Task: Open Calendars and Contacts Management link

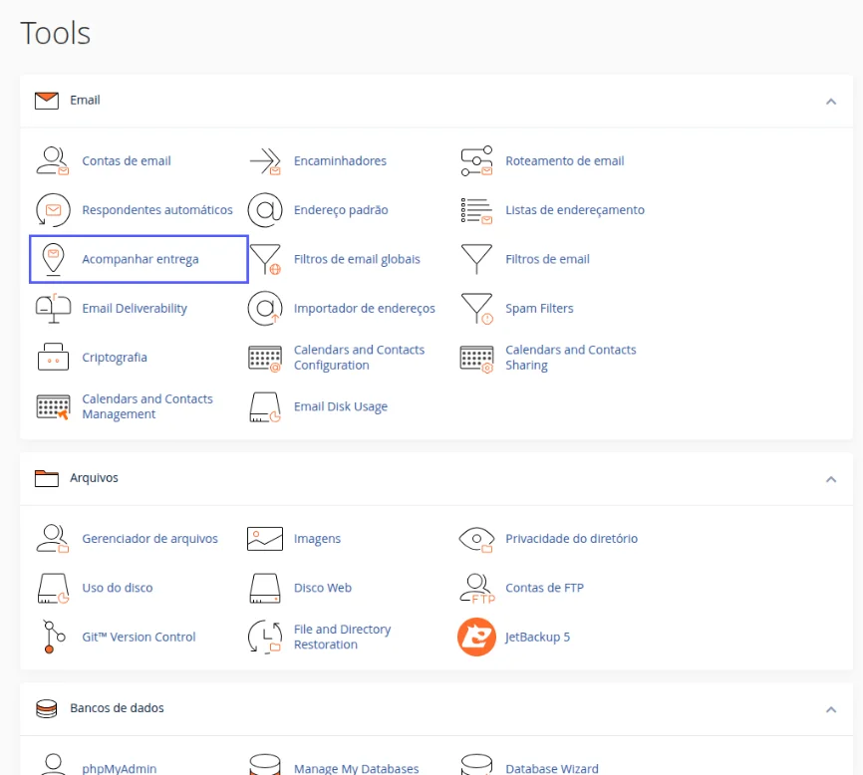Action: pyautogui.click(x=147, y=406)
